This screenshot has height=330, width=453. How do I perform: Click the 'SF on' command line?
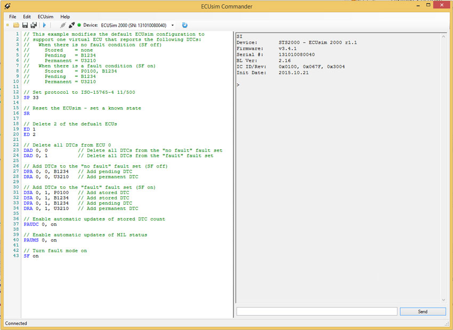pos(31,256)
